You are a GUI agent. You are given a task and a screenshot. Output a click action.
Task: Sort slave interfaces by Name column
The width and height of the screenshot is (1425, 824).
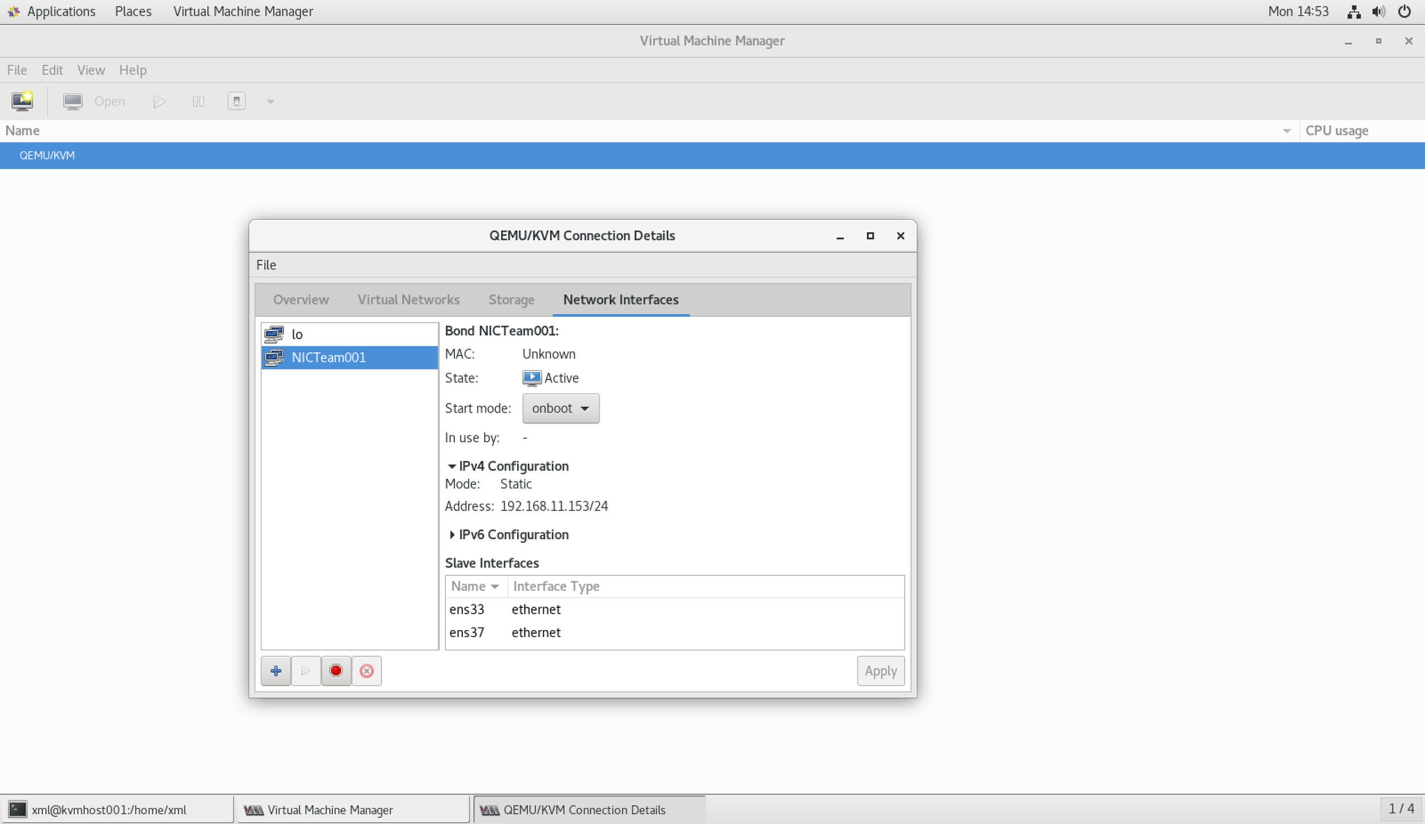click(476, 587)
